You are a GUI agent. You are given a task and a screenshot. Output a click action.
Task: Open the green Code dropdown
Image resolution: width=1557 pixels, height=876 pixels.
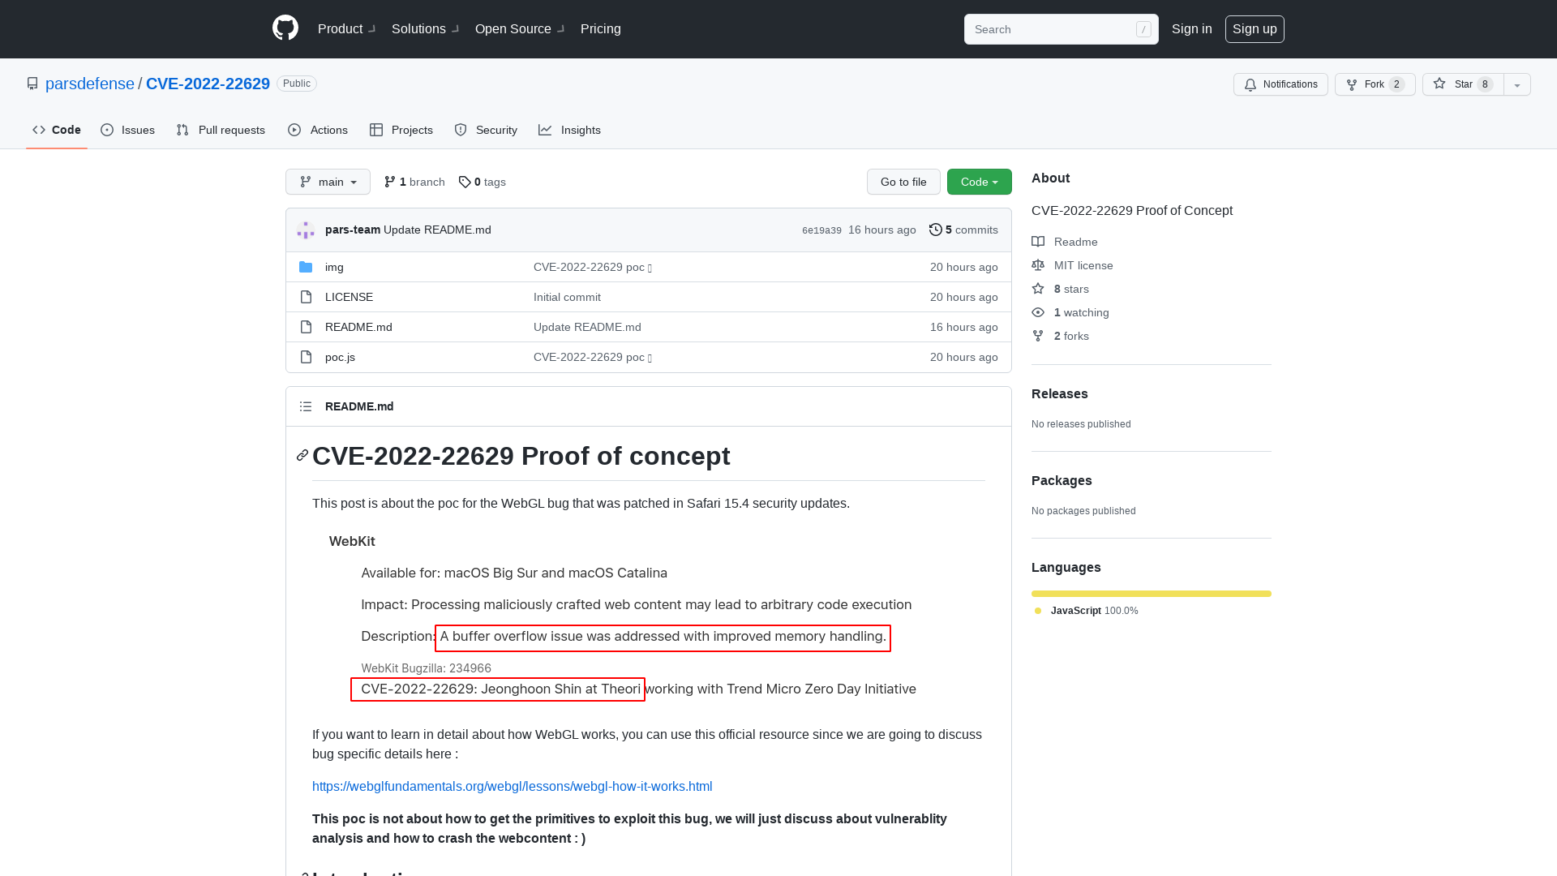(x=979, y=182)
